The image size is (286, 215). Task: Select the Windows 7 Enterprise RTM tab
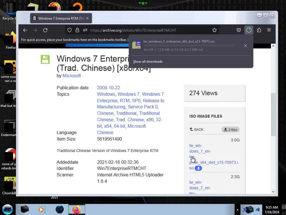click(x=61, y=18)
